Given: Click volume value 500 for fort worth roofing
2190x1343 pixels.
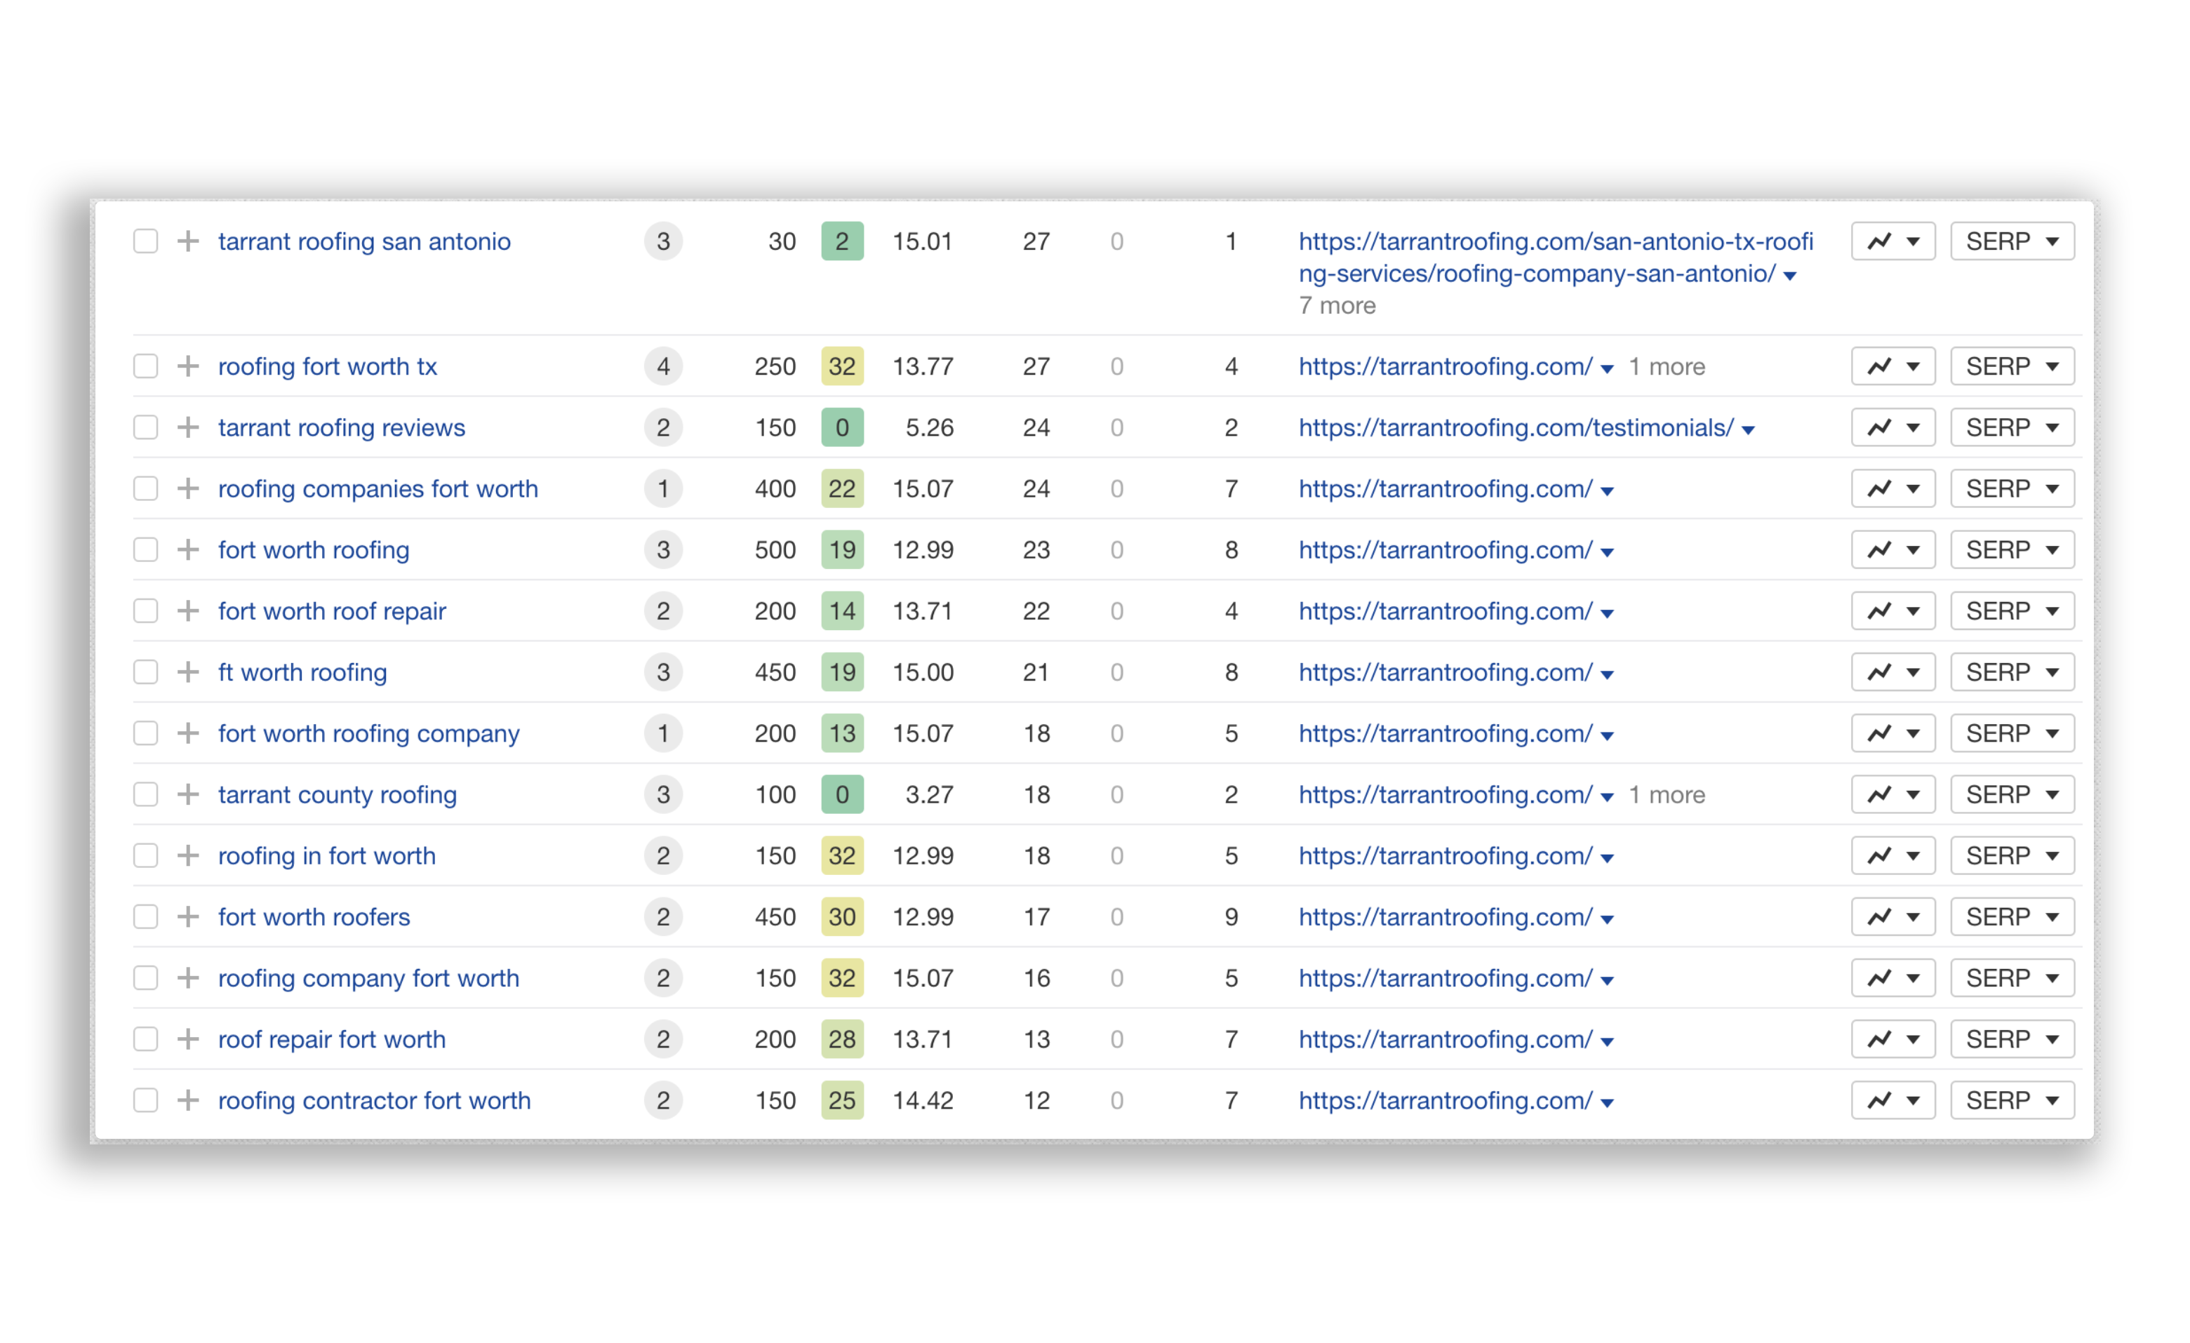Looking at the screenshot, I should click(775, 550).
